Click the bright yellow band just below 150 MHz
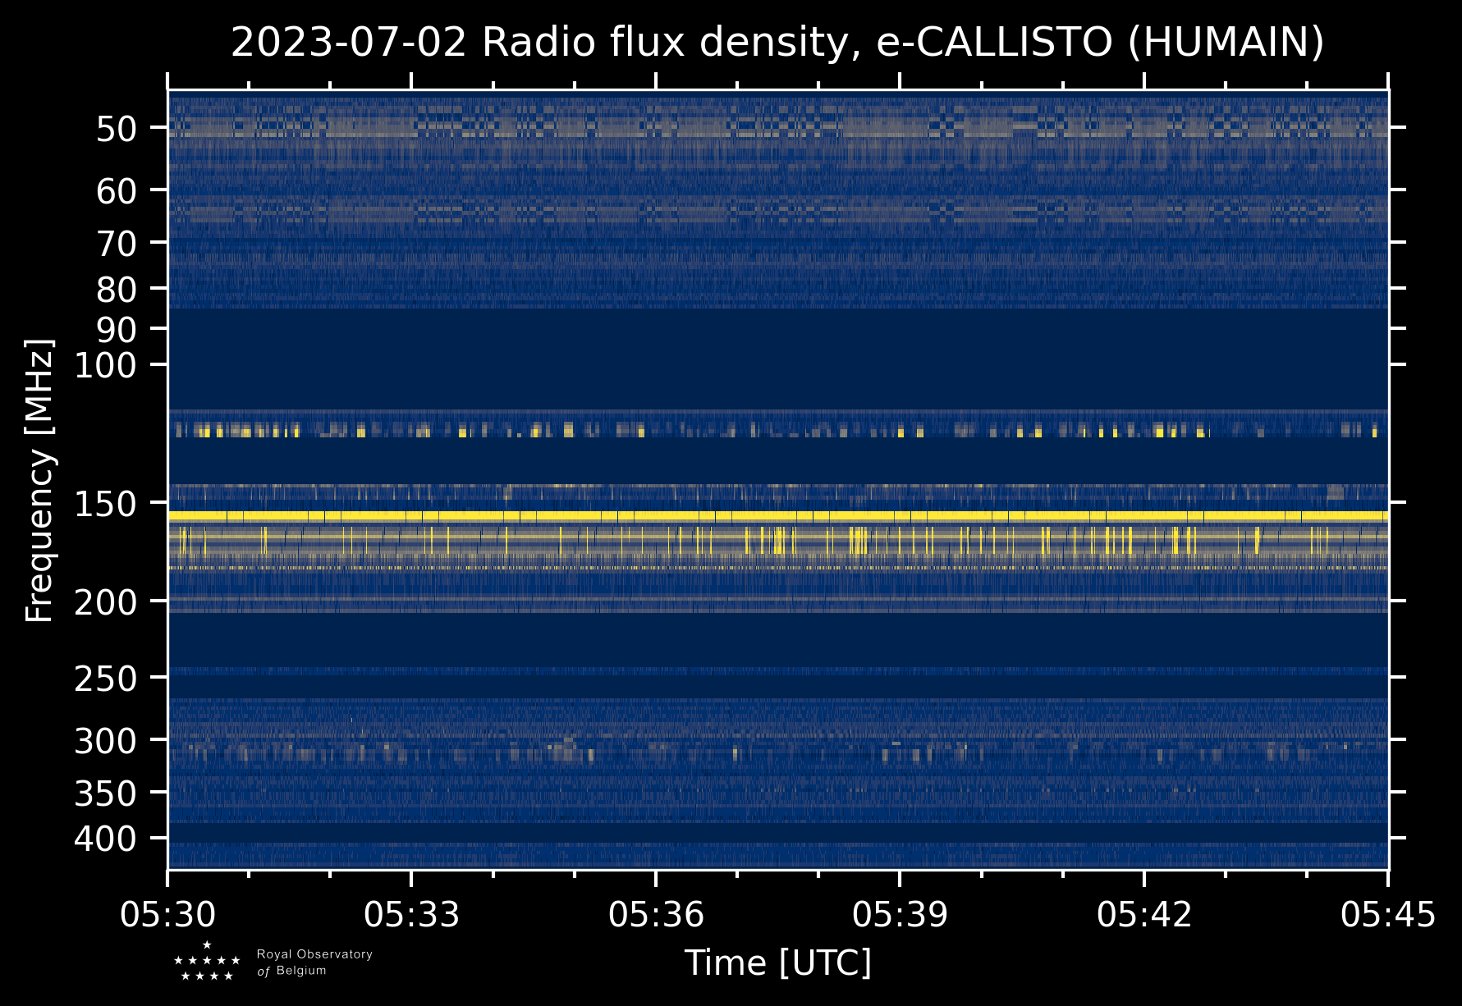The image size is (1462, 1006). click(x=777, y=516)
